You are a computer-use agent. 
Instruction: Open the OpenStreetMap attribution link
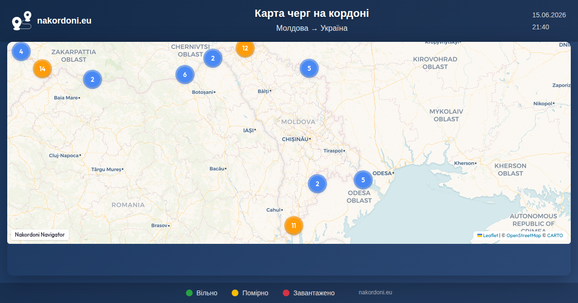524,236
